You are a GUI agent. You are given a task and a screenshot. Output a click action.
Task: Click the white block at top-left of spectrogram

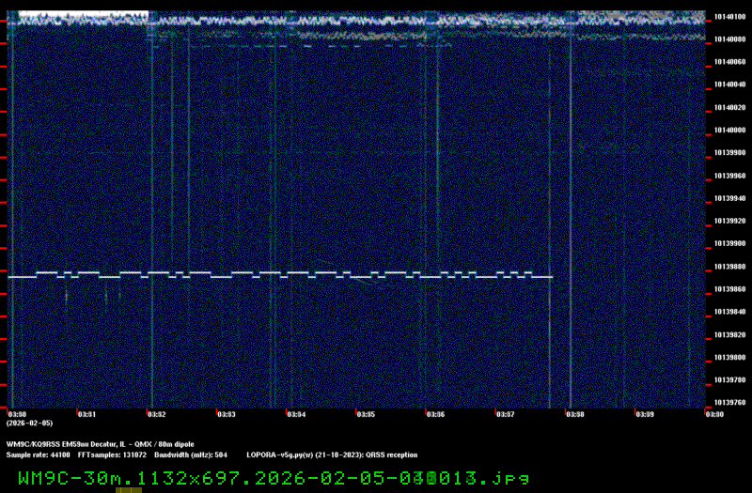pos(83,16)
